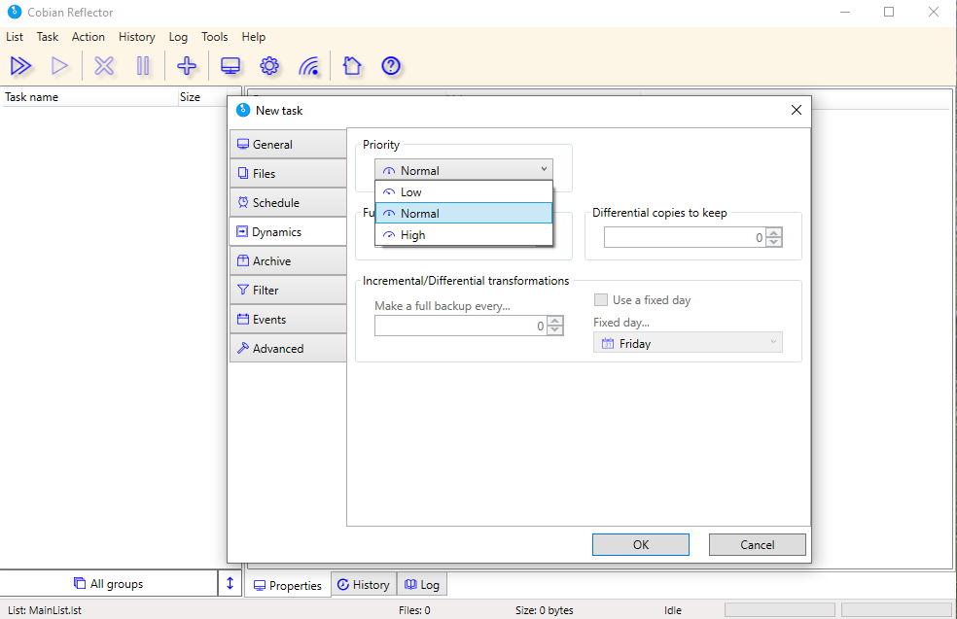Switch to Dynamics tab
The image size is (957, 619).
288,231
